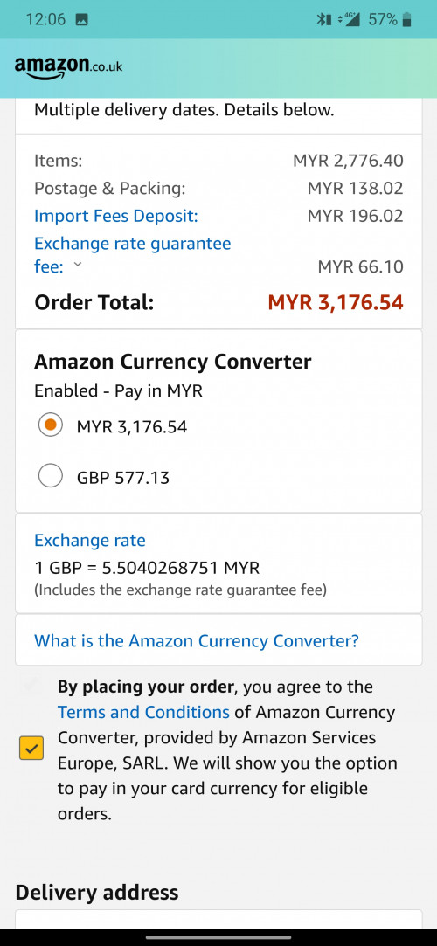The width and height of the screenshot is (437, 946).
Task: Open the Import Fees Deposit link
Action: coord(116,216)
